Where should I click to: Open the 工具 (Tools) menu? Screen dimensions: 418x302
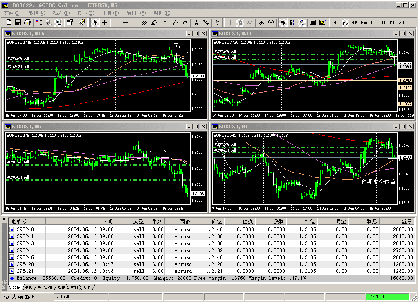(110, 13)
